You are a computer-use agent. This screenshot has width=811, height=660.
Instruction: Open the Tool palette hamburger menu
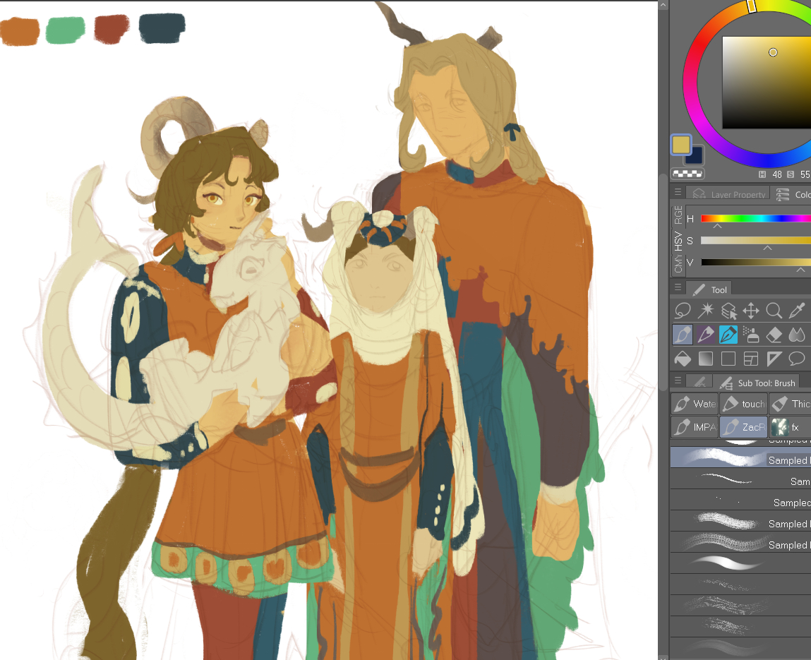point(678,288)
